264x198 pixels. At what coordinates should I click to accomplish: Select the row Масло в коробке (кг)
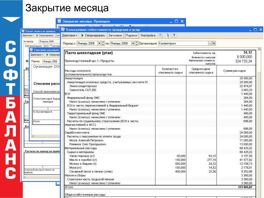(160, 160)
